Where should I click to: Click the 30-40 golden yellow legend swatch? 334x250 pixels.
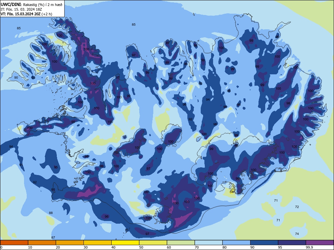tap(98, 243)
